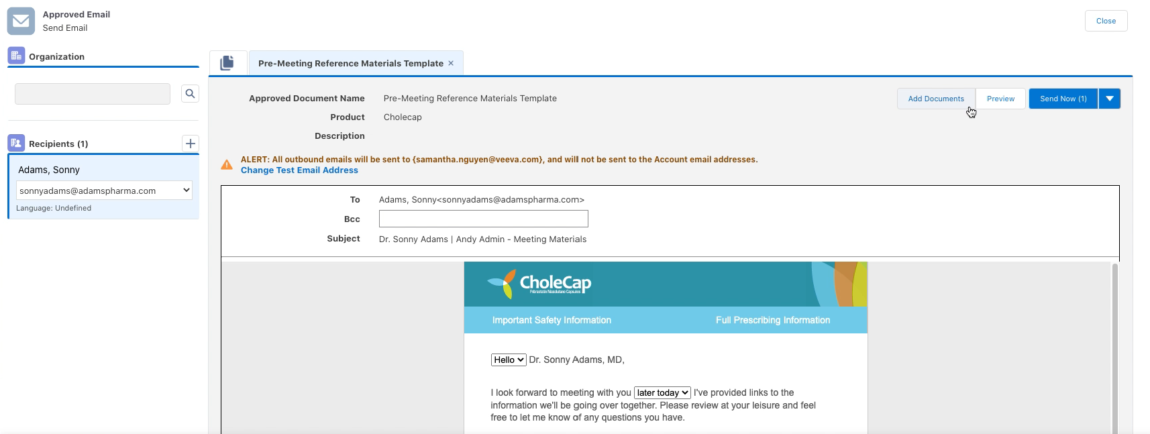Add a recipient with plus icon
The width and height of the screenshot is (1150, 434).
(191, 144)
